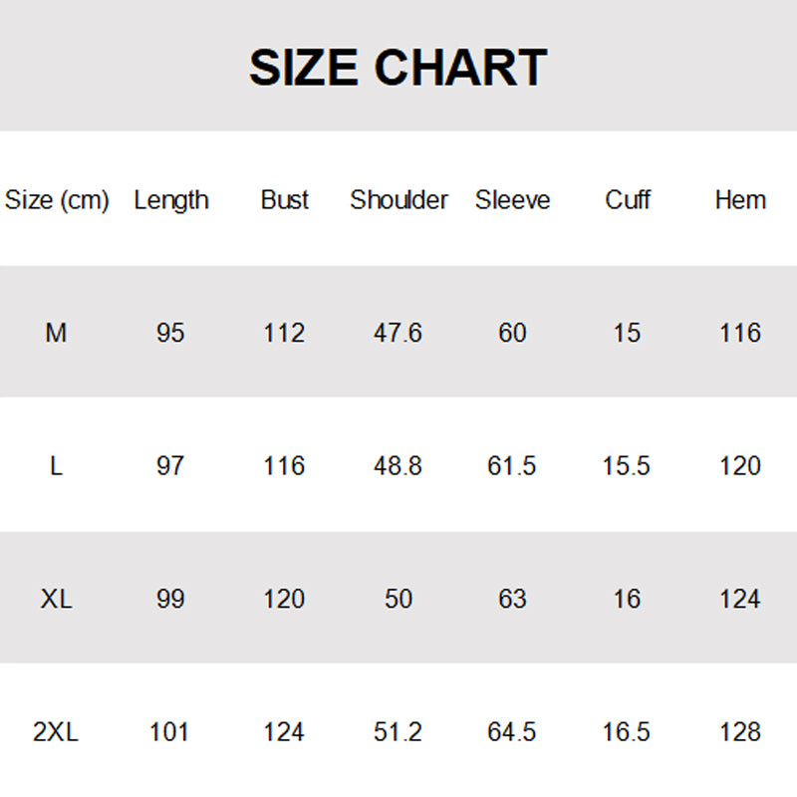Click the Cuff column header

point(628,200)
